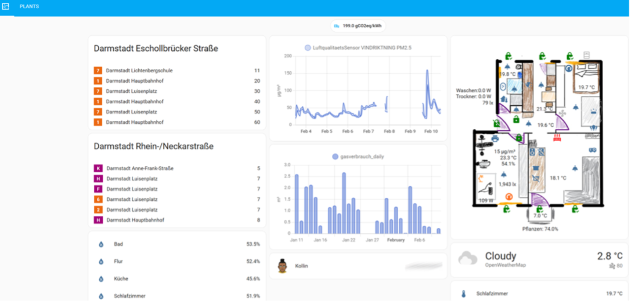
Task: Click the fan icon on the floorplan
Action: tap(562, 113)
